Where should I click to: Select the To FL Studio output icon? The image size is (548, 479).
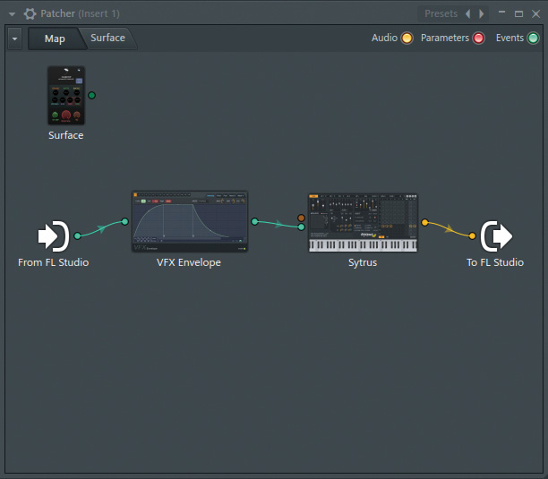coord(496,236)
